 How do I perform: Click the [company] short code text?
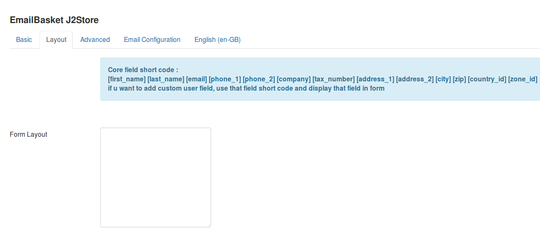[x=294, y=79]
